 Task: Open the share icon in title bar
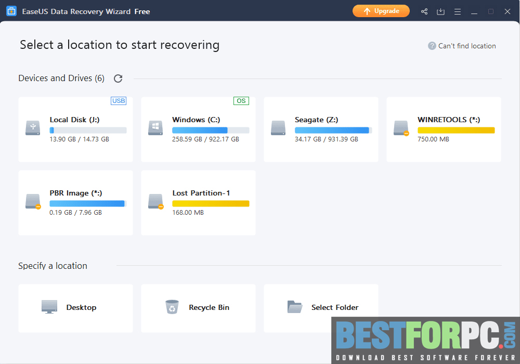[424, 11]
